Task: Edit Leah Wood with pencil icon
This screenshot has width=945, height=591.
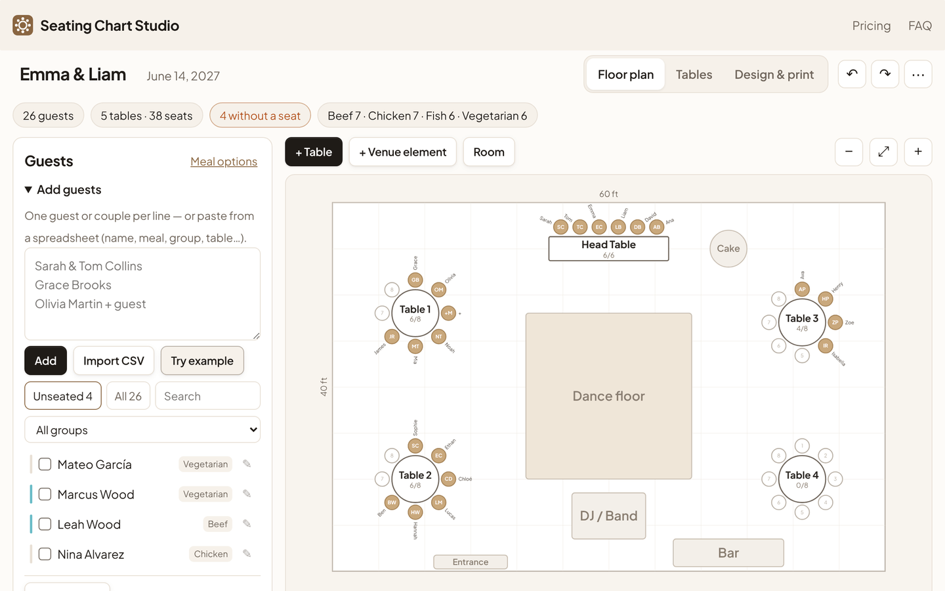Action: pos(247,524)
